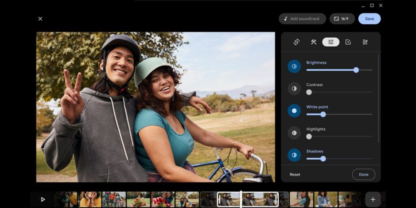Click the Highlights label text
This screenshot has height=208, width=416.
click(316, 129)
